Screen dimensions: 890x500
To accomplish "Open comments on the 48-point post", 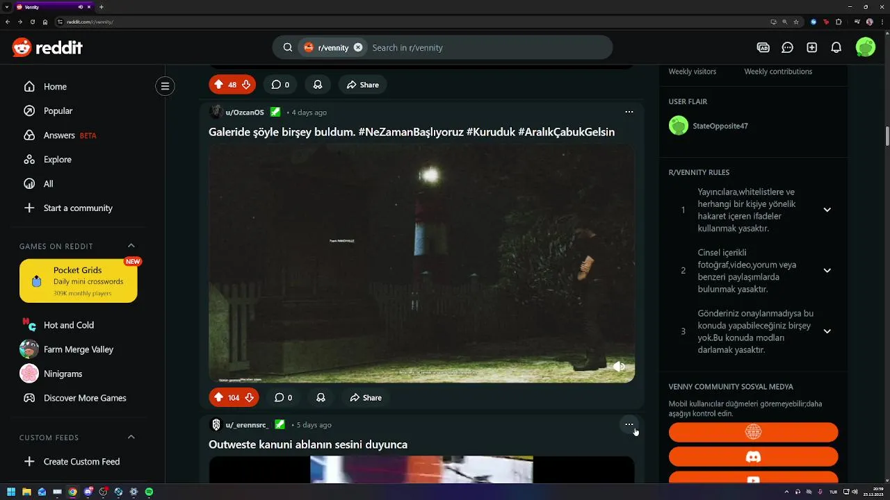I will 280,85.
